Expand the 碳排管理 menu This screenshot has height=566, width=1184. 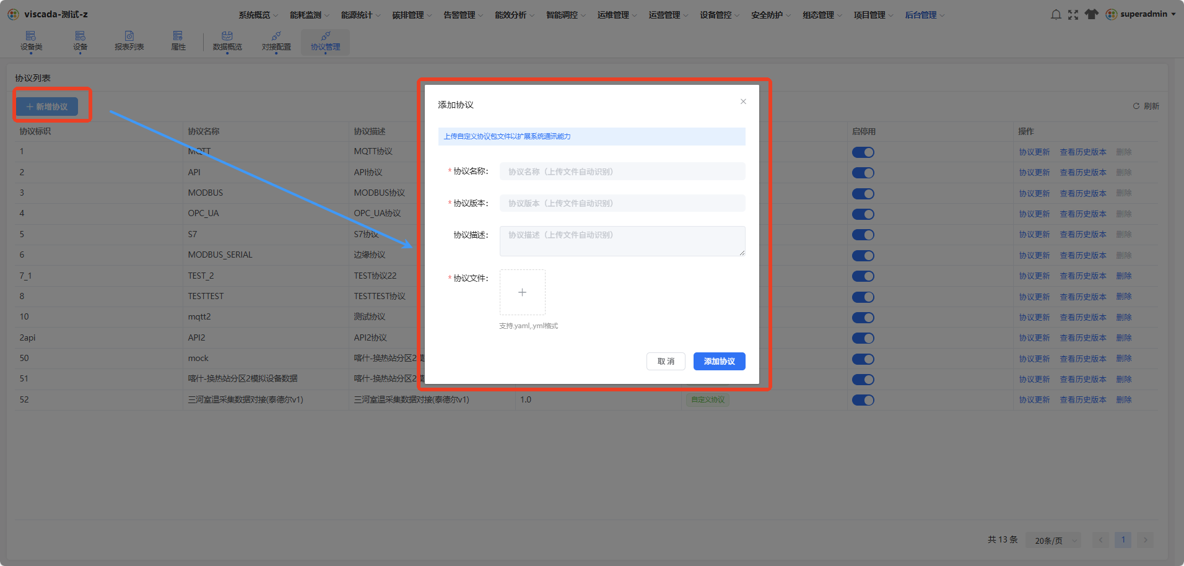pos(412,15)
